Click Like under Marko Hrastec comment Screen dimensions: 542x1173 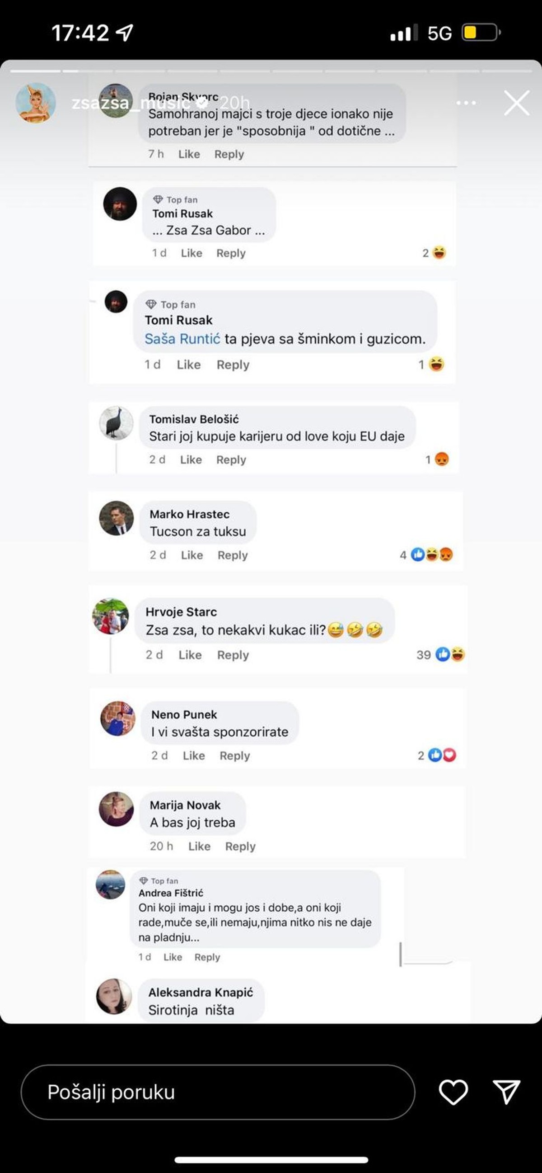click(192, 555)
